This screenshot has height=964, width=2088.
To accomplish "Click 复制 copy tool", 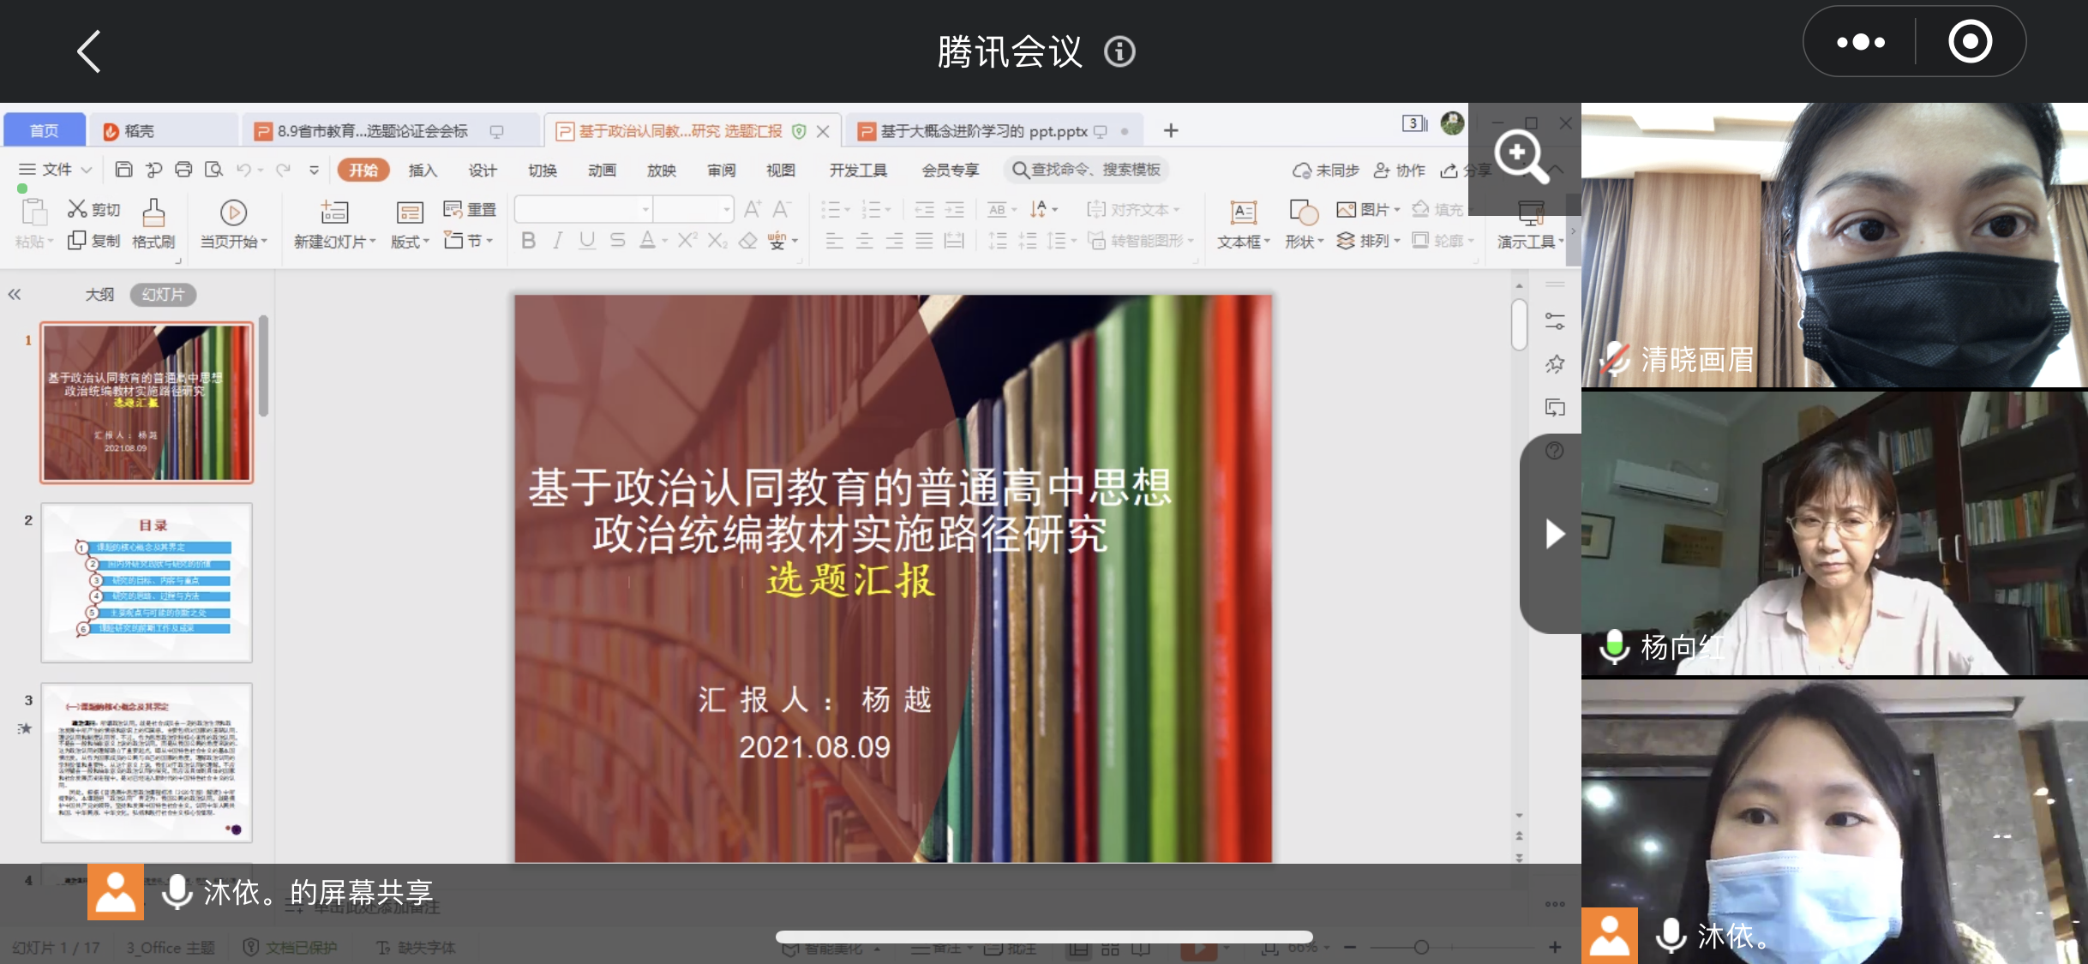I will [94, 241].
